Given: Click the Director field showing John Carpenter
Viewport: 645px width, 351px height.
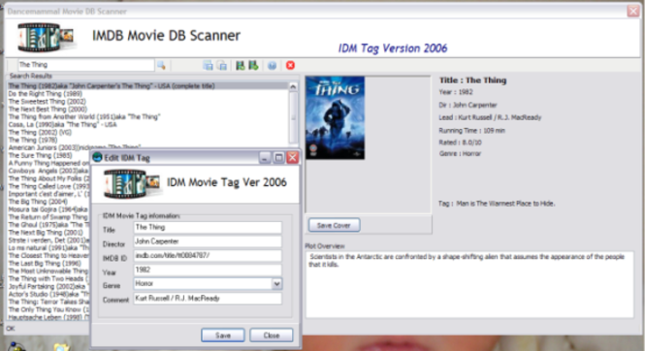Looking at the screenshot, I should coord(208,241).
